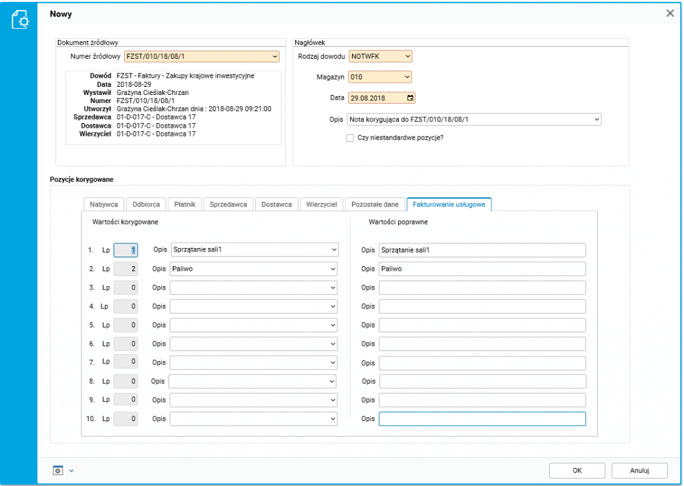Open the arrow next to bottom settings icon
Screen dimensions: 684x486
pyautogui.click(x=71, y=470)
